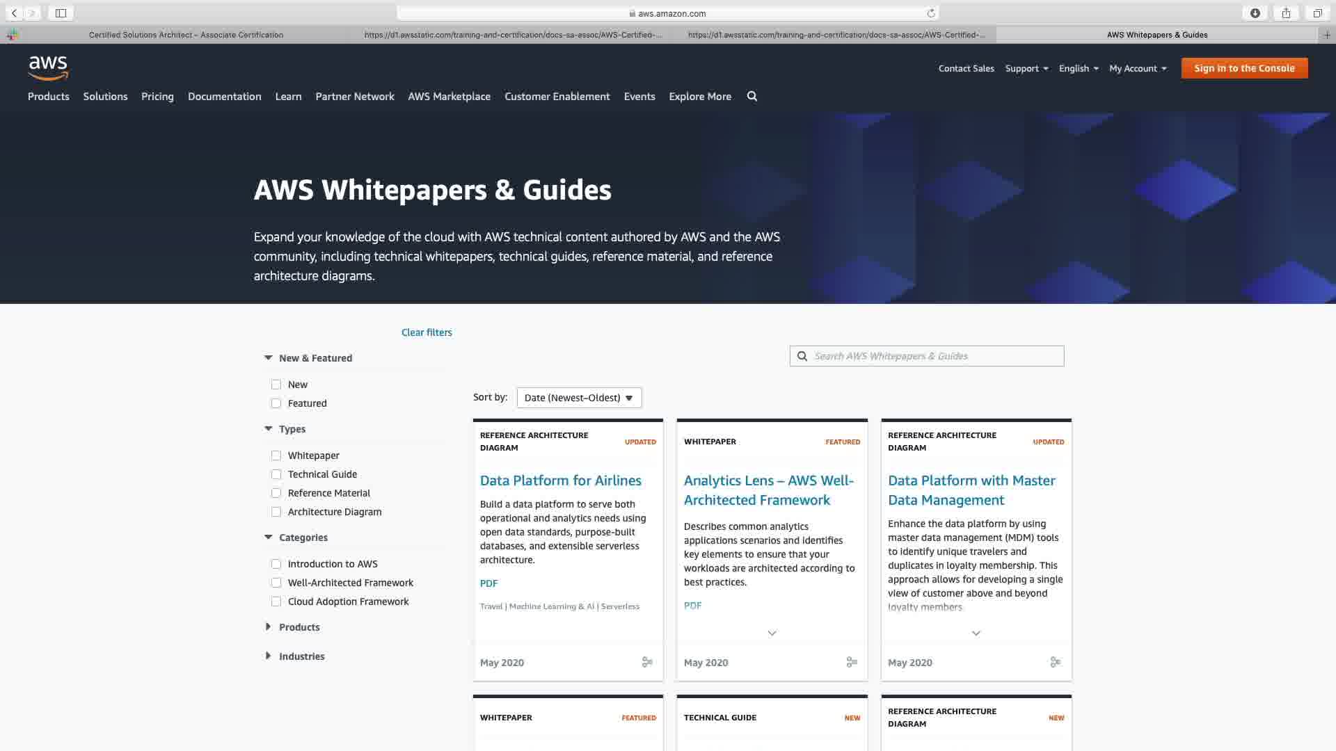Check the Whitepaper type filter
Viewport: 1336px width, 751px height.
tap(276, 455)
